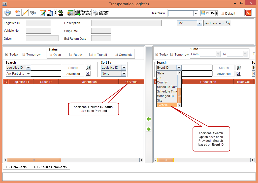258x183 pixels.
Task: Click the green left arrow button
Action: click(x=149, y=119)
